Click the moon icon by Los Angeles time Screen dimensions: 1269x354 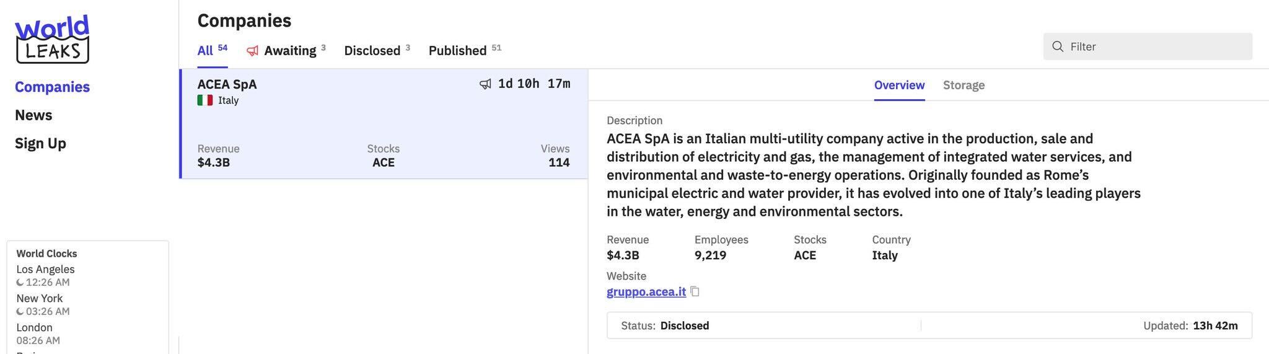[x=20, y=283]
